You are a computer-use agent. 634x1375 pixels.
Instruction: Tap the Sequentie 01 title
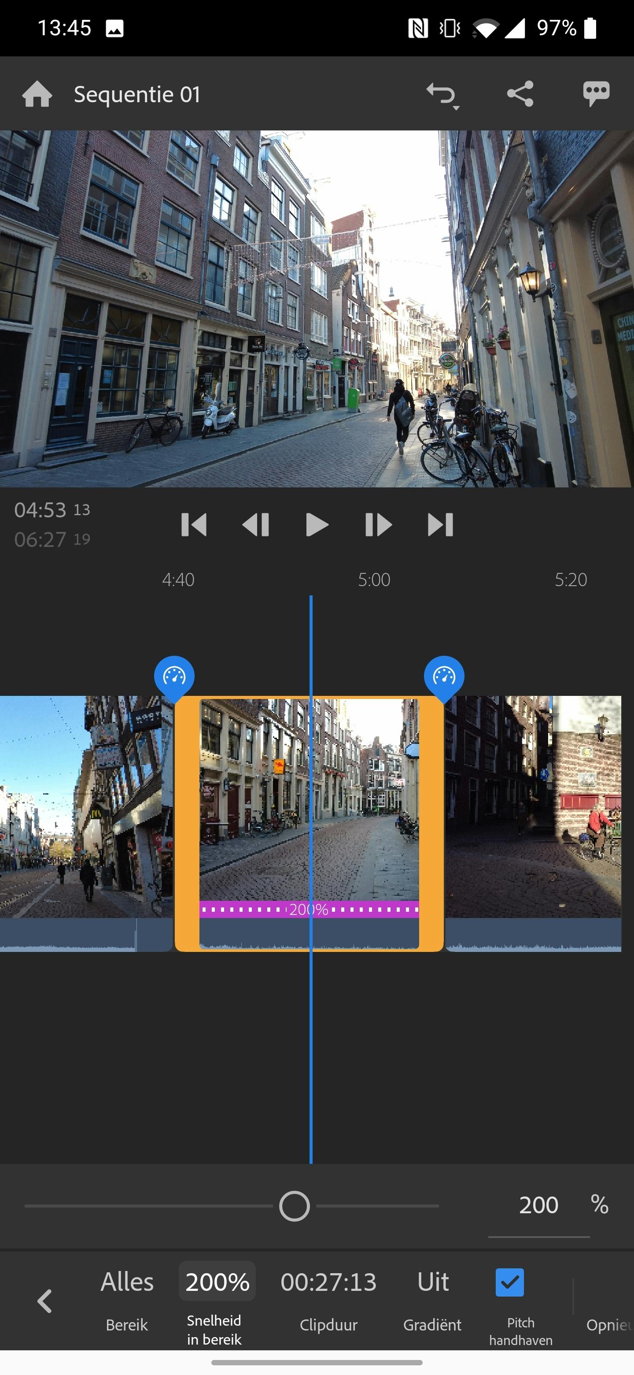137,94
